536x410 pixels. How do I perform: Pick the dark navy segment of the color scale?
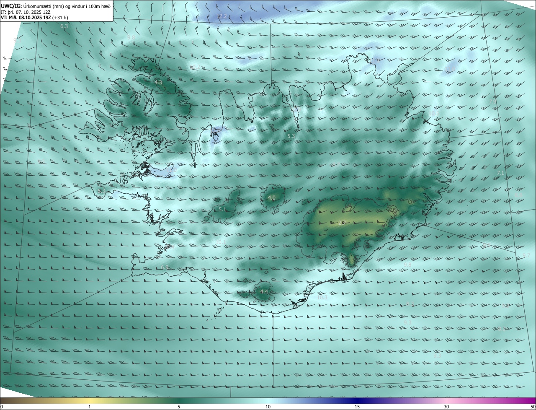357,401
